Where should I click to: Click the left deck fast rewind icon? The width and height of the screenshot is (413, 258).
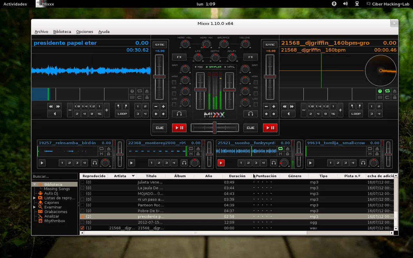(51, 106)
